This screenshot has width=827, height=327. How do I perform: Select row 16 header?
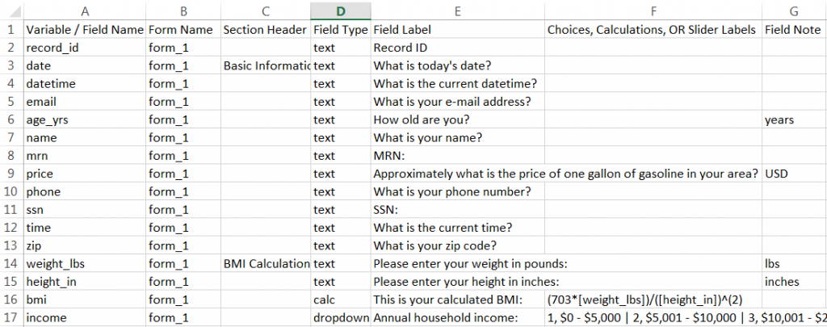pos(11,300)
